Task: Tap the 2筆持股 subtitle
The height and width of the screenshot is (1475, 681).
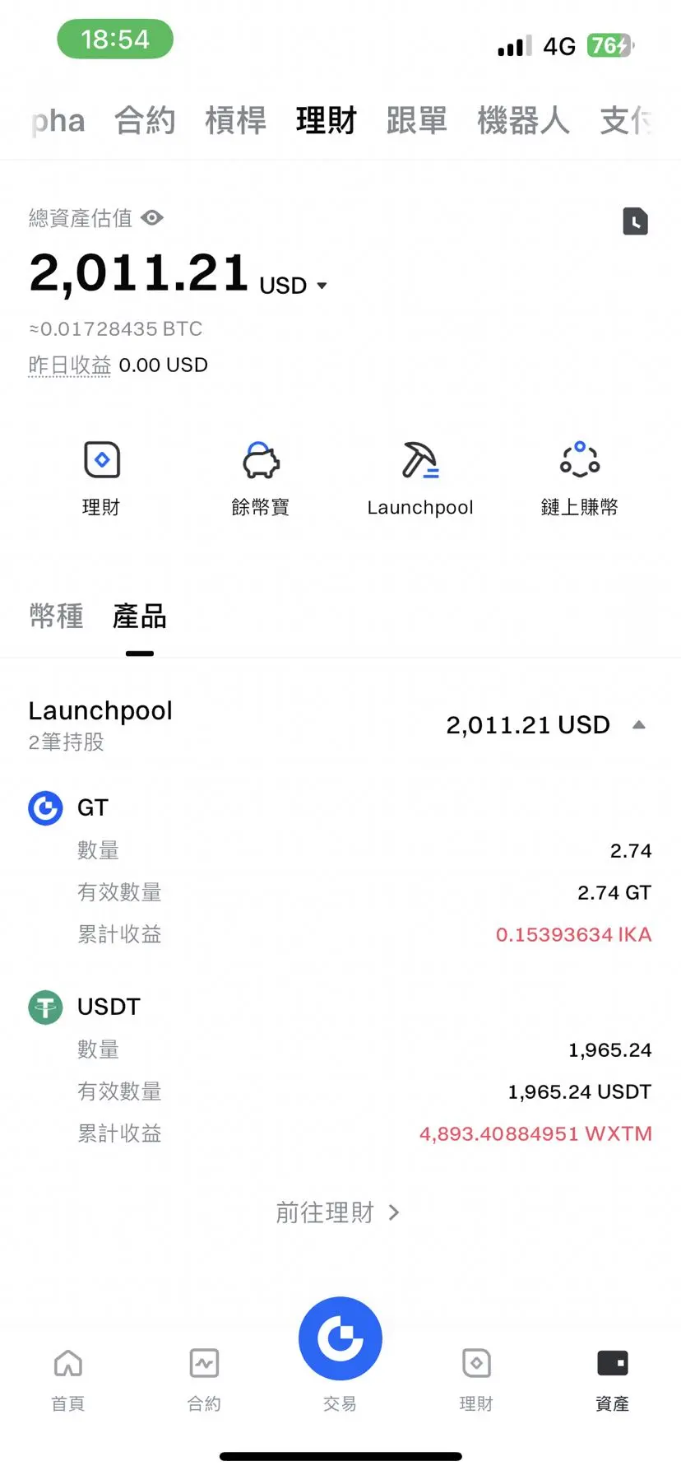Action: (x=67, y=742)
